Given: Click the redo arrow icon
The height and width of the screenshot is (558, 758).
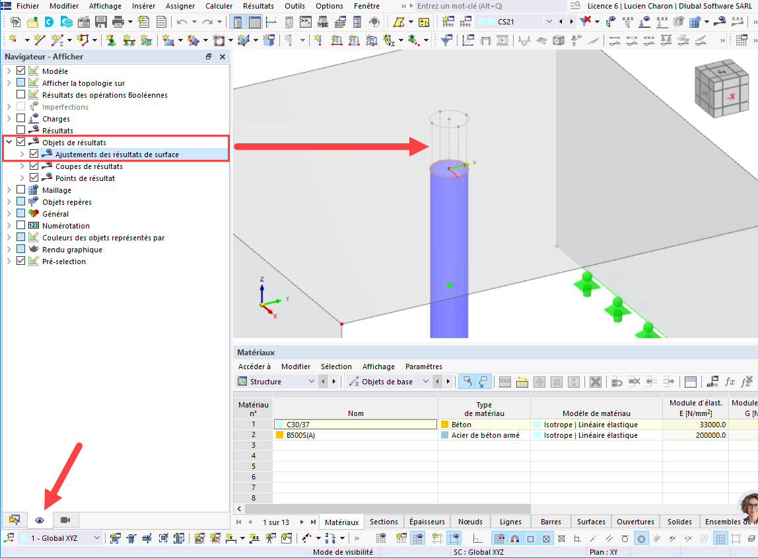Looking at the screenshot, I should (207, 22).
